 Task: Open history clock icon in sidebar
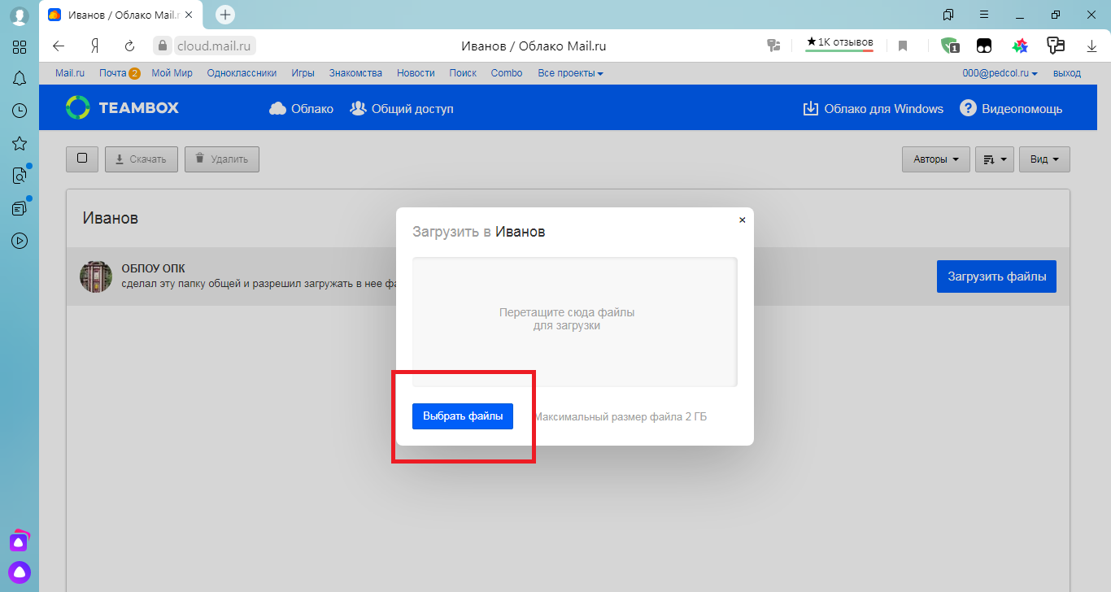[20, 111]
